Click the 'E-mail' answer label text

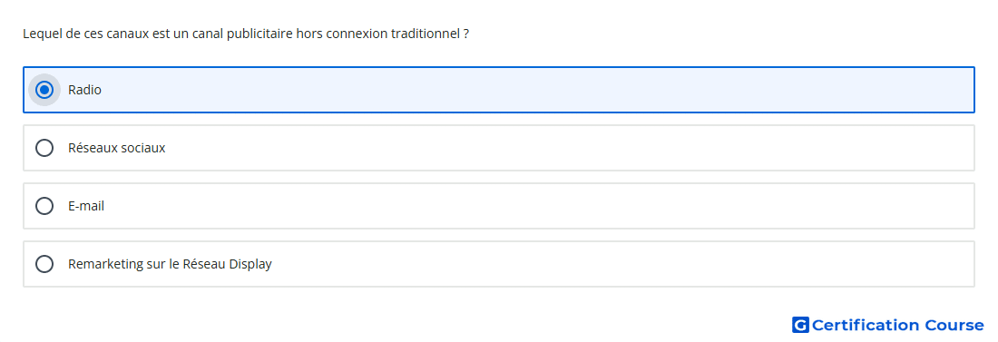pyautogui.click(x=86, y=206)
